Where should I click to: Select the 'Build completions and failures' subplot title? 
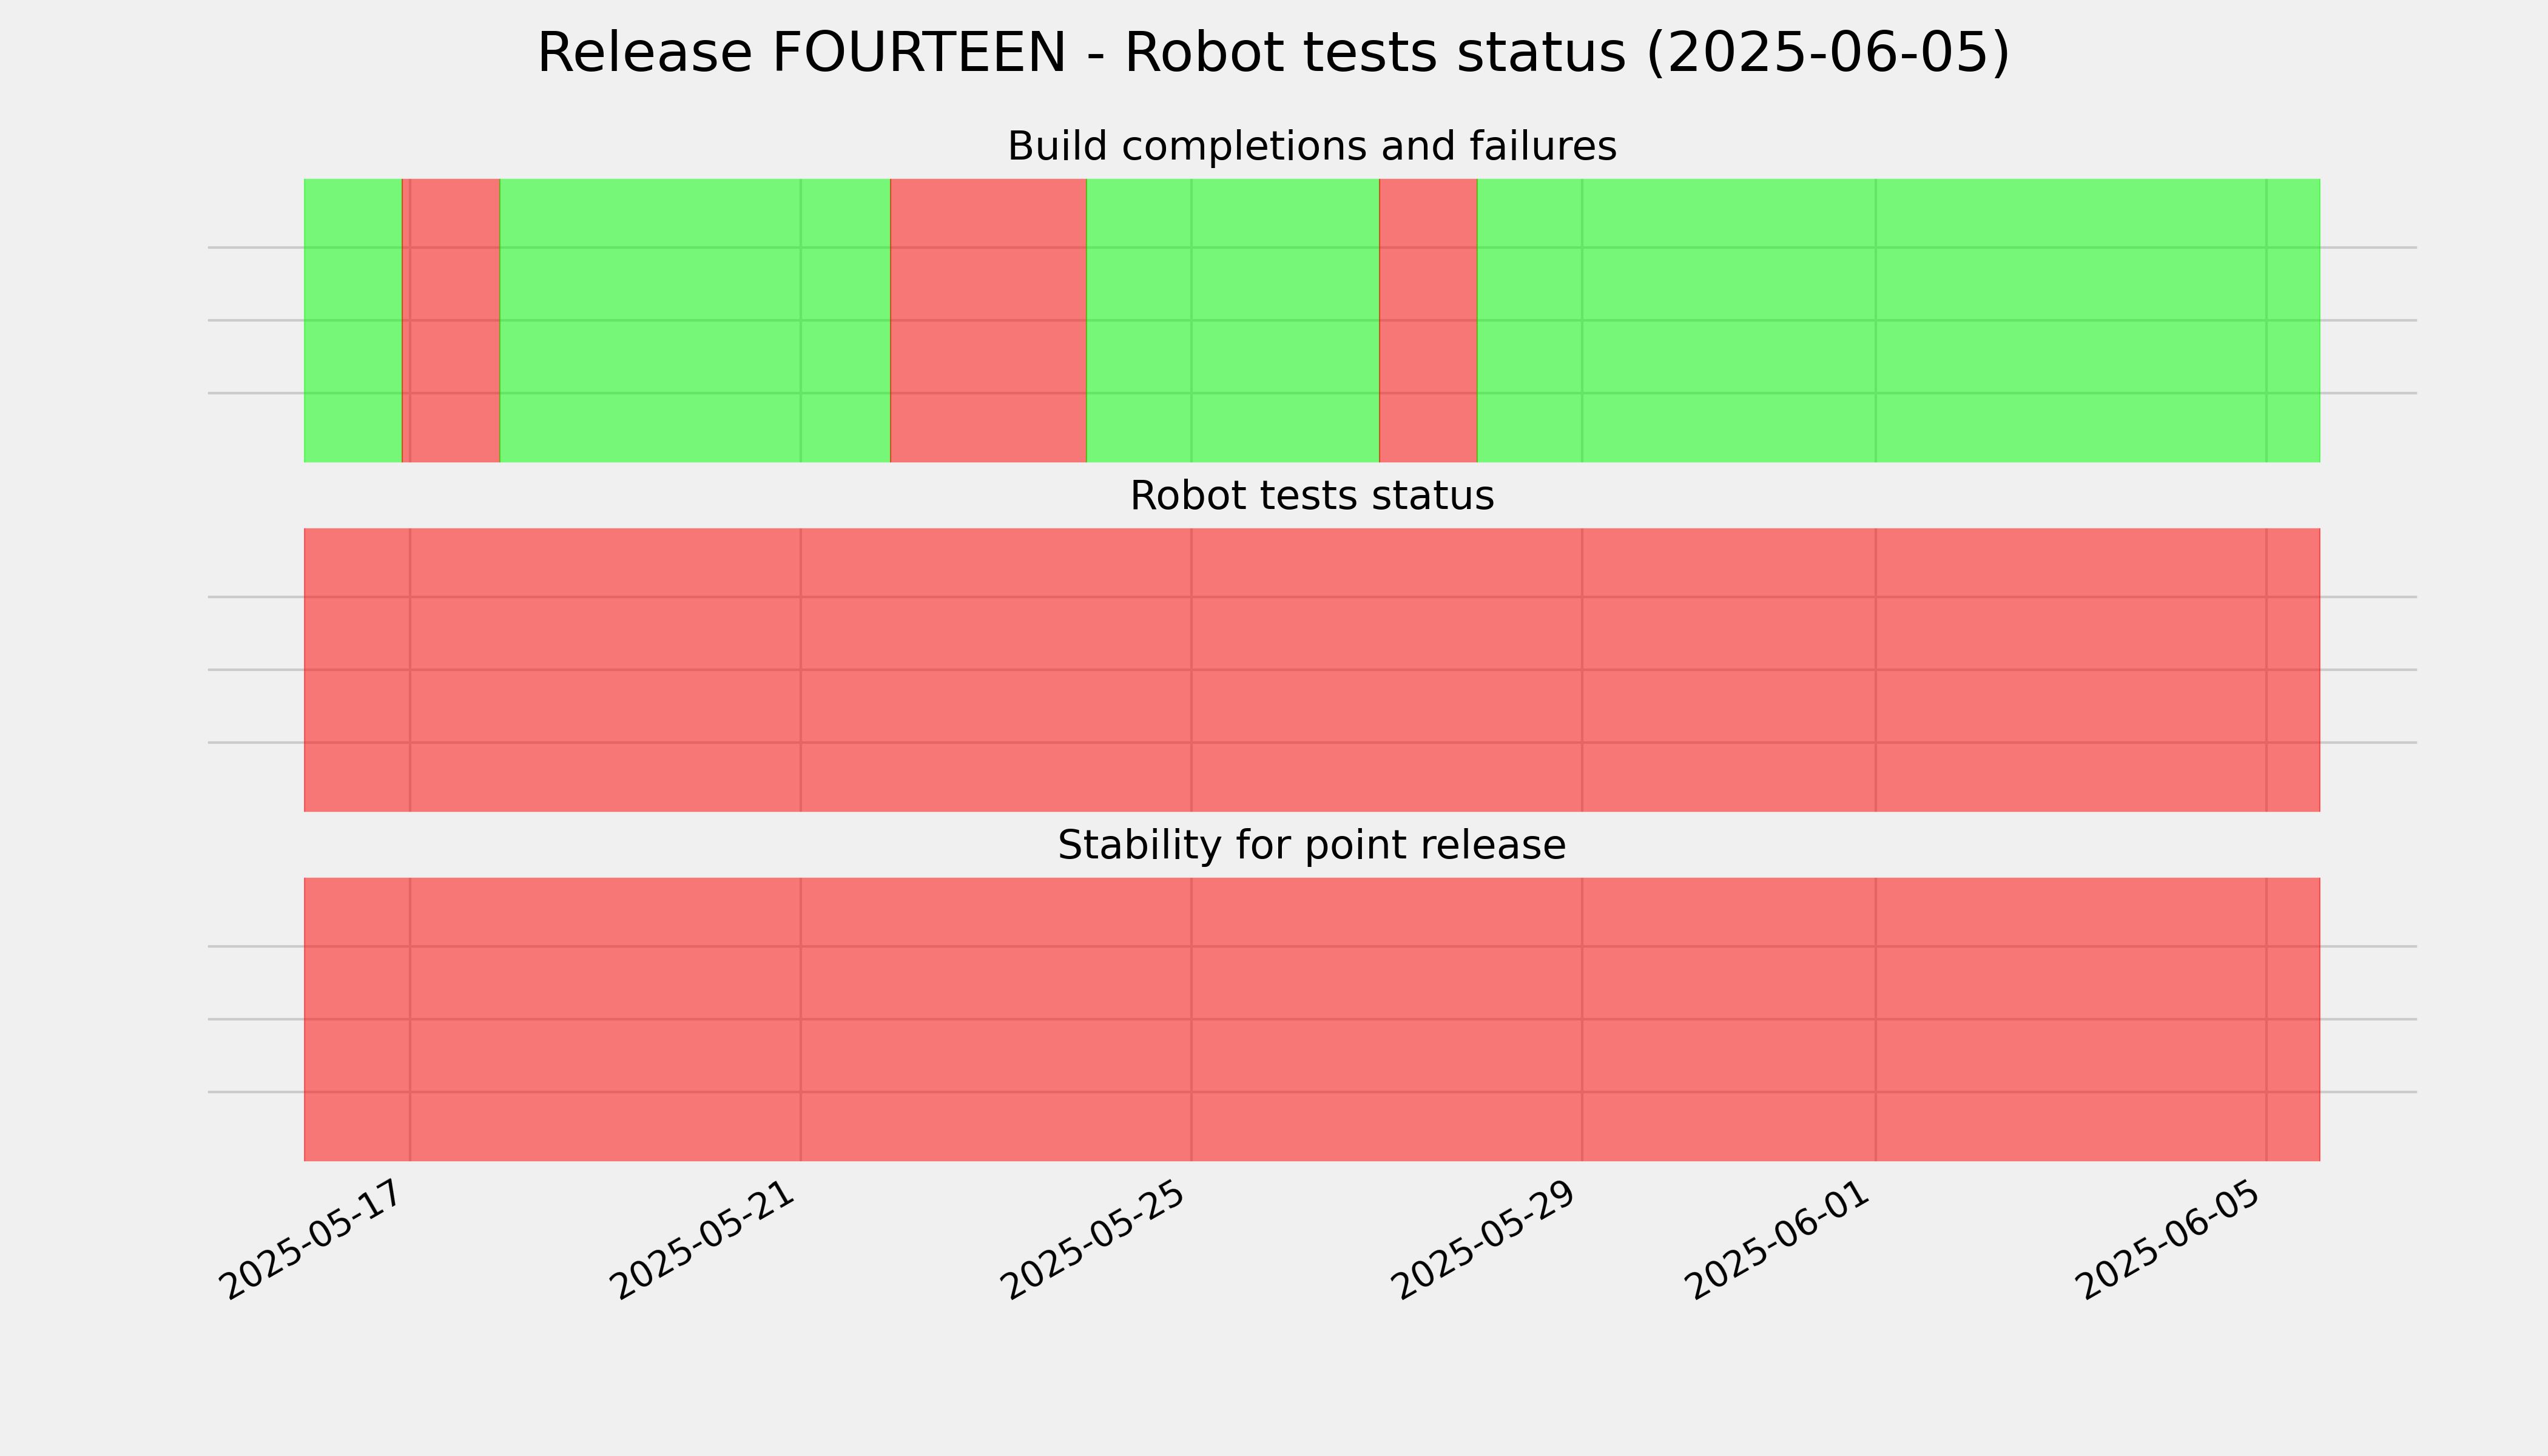pyautogui.click(x=1311, y=146)
